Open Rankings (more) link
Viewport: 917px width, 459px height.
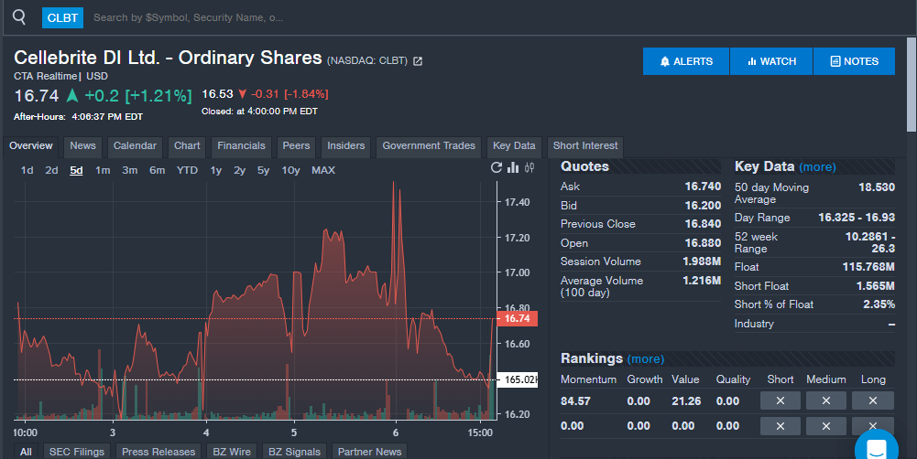click(x=645, y=359)
